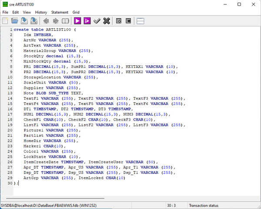Go to next statement in history

[56, 21]
